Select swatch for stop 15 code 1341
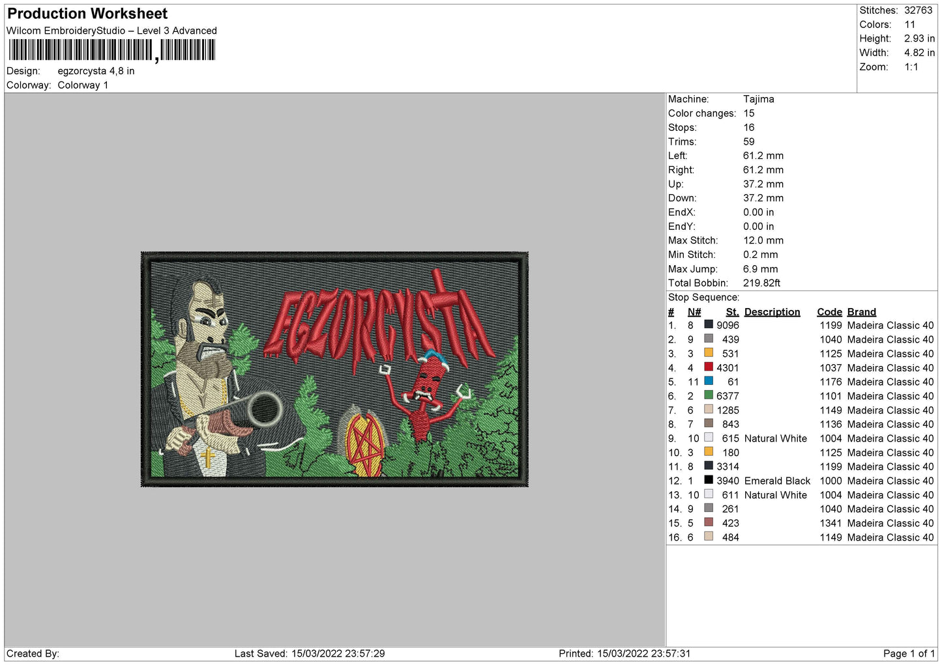The height and width of the screenshot is (665, 942). point(709,522)
